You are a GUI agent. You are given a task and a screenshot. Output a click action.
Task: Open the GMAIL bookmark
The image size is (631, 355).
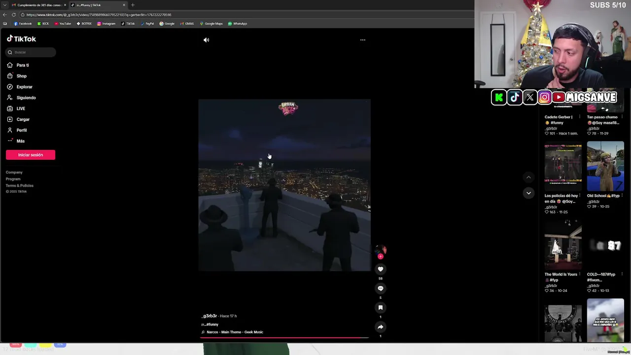point(187,24)
